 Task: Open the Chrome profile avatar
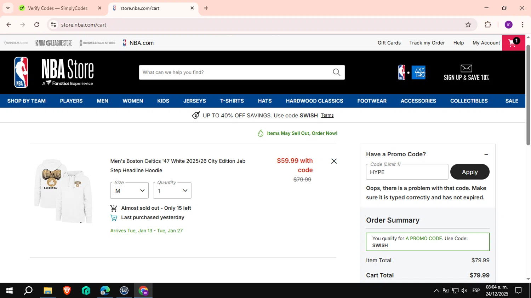point(508,25)
